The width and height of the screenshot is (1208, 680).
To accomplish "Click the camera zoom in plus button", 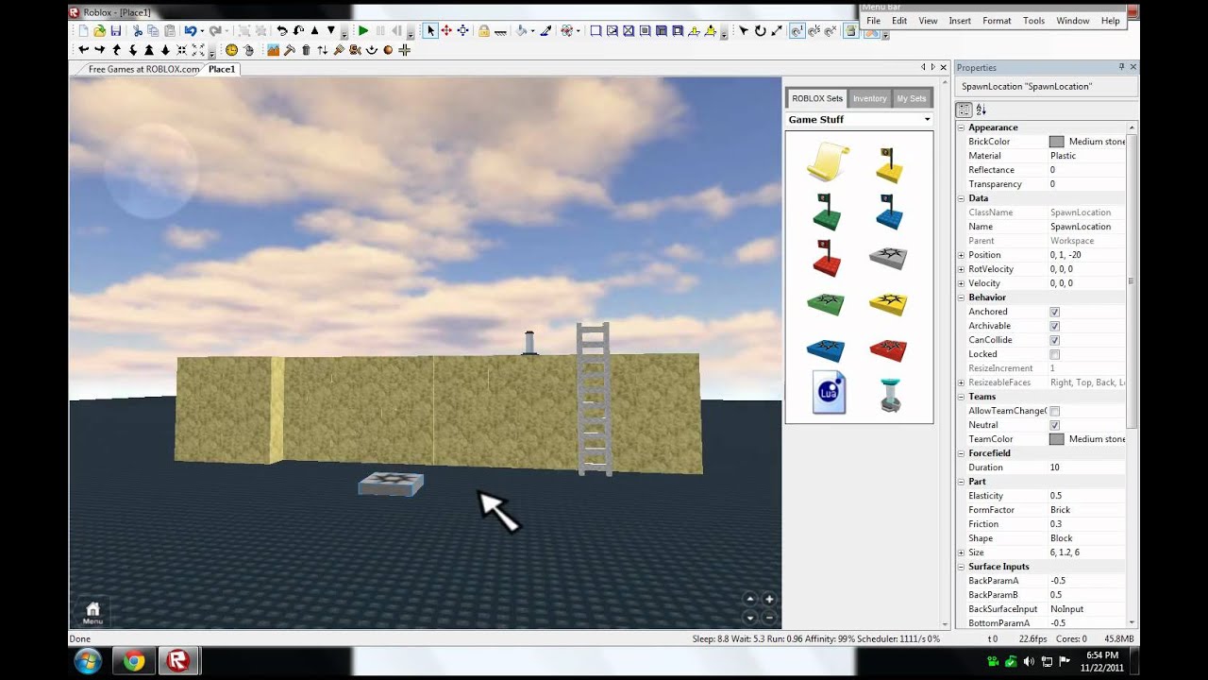I will [x=769, y=599].
